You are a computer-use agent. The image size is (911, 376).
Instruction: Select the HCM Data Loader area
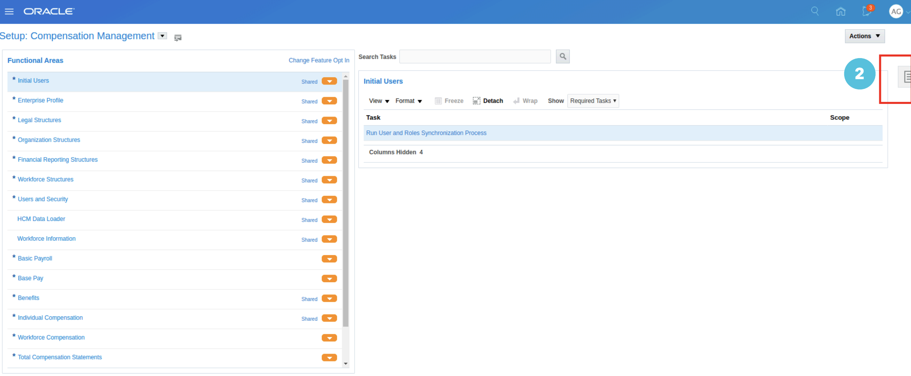click(x=41, y=219)
